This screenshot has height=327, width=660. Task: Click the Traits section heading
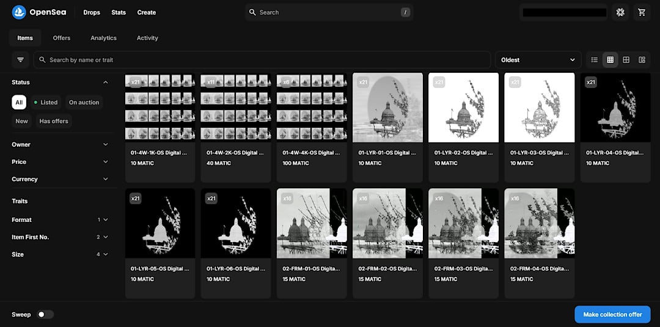(x=20, y=201)
